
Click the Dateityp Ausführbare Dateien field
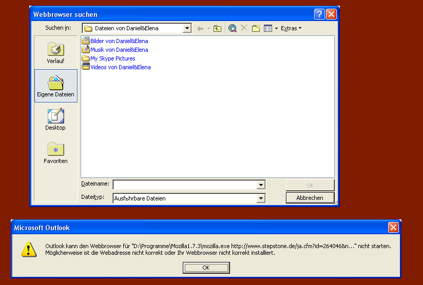pyautogui.click(x=185, y=198)
